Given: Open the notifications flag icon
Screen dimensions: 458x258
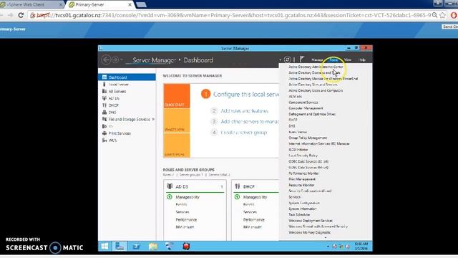Looking at the screenshot, I should (302, 59).
